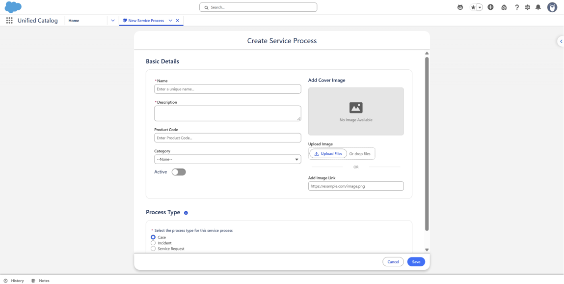Open the Notifications bell icon
Viewport: 564px width, 284px height.
click(x=538, y=7)
